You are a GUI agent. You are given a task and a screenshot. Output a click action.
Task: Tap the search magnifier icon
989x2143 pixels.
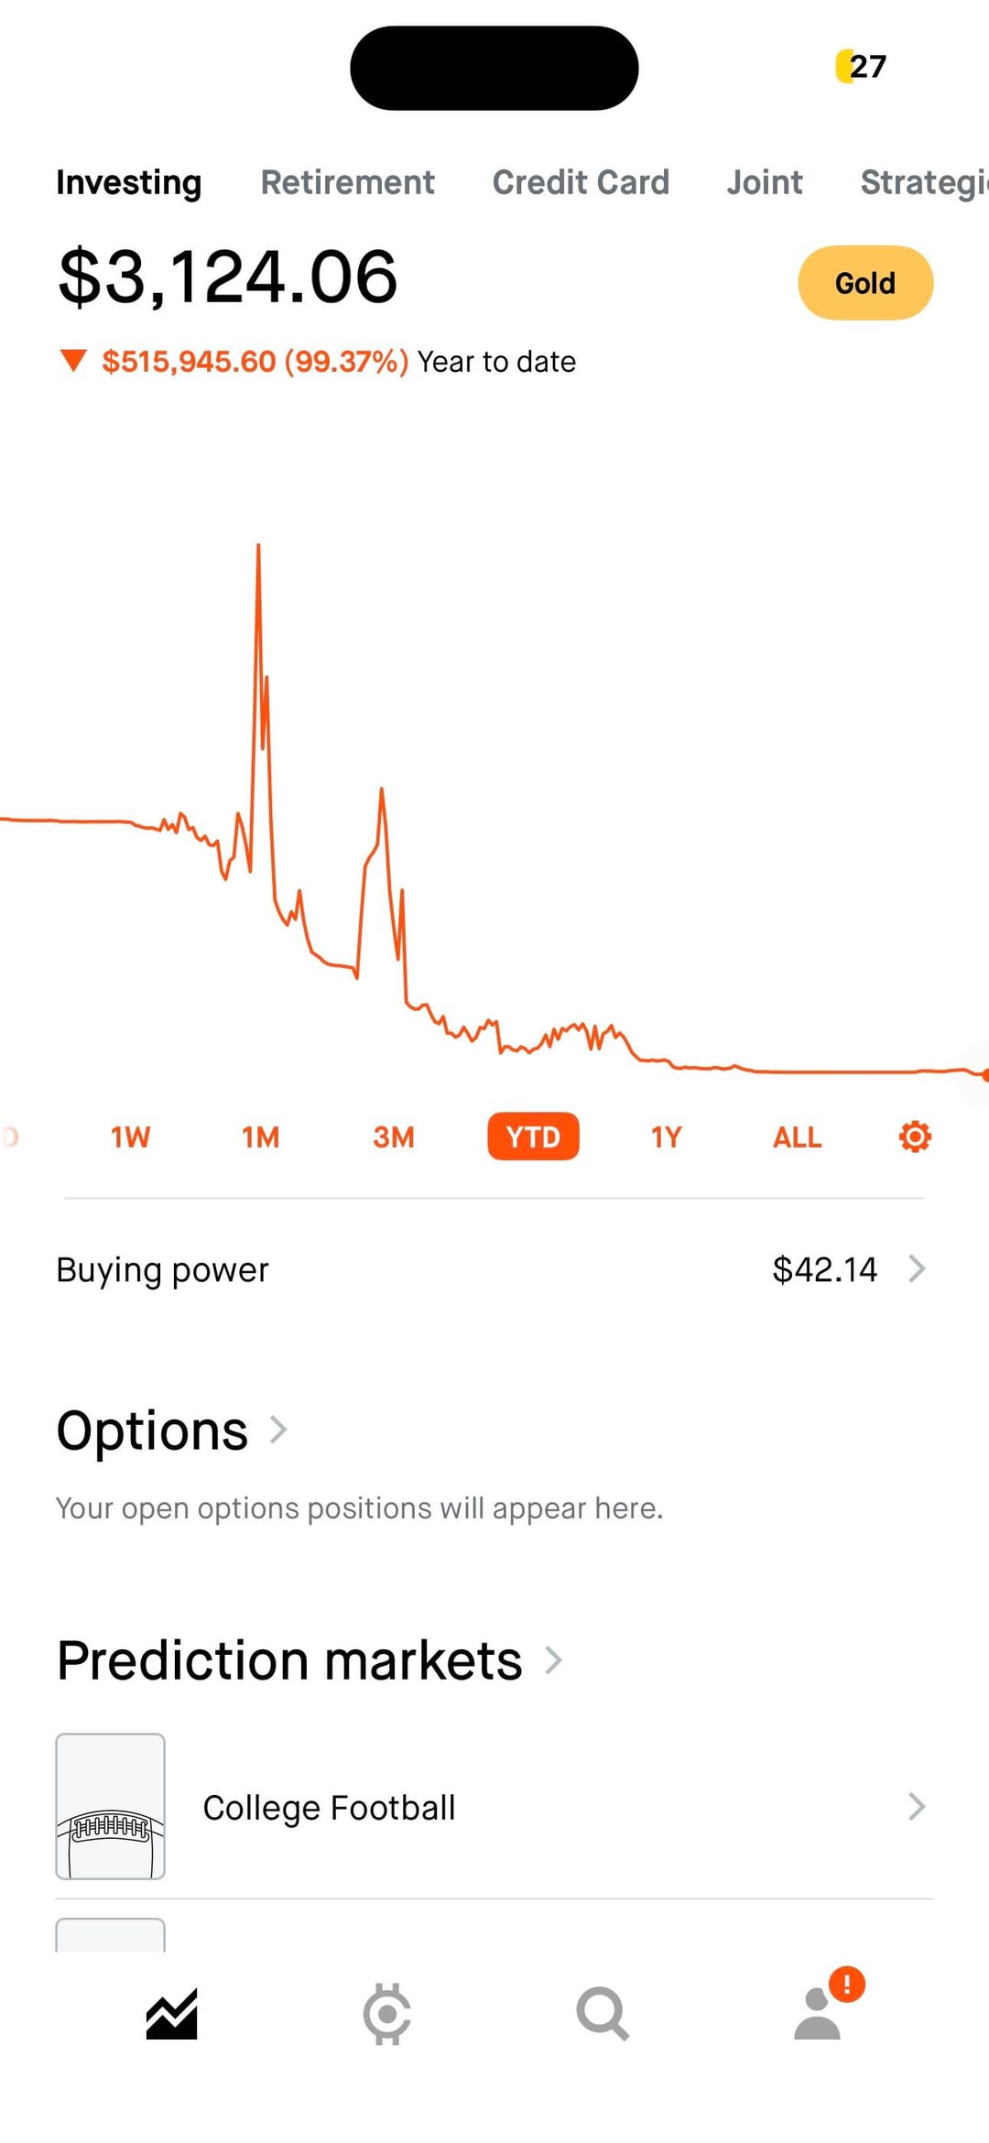click(x=603, y=2014)
